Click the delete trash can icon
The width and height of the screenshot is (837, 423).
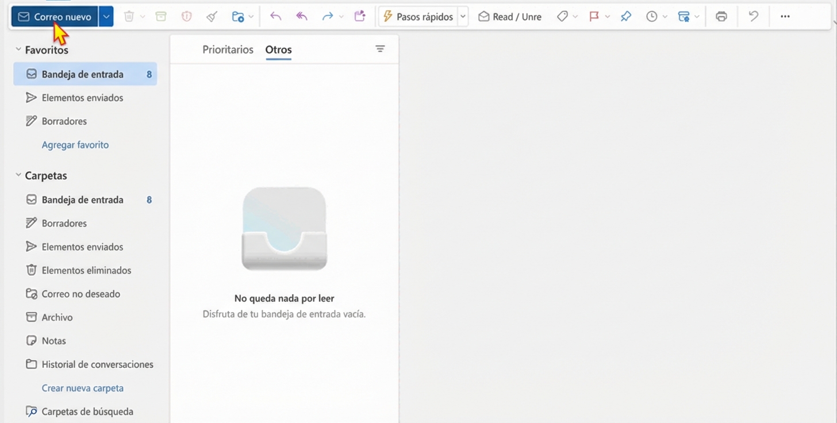click(x=129, y=17)
